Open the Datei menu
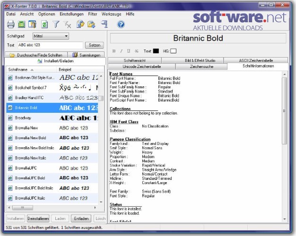This screenshot has height=236, width=296. [11, 14]
